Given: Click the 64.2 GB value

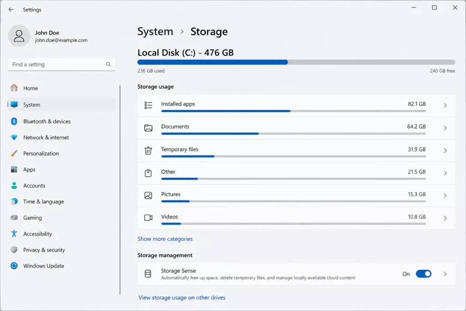Looking at the screenshot, I should point(416,127).
